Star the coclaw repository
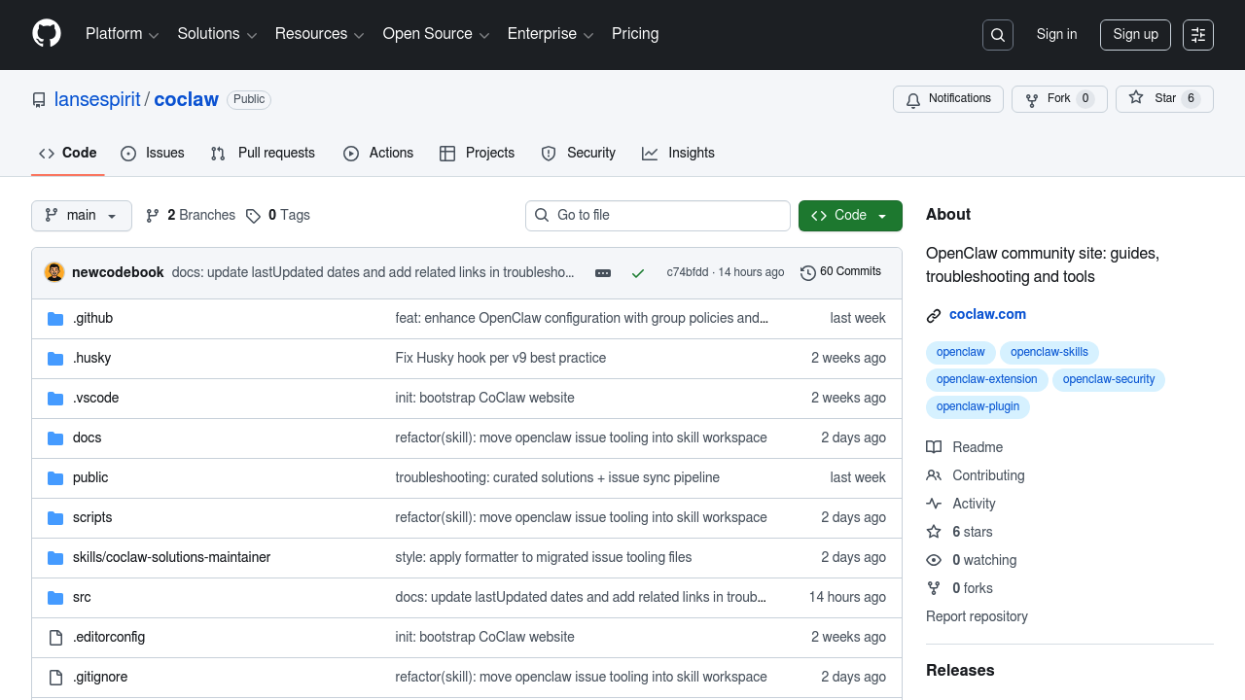Image resolution: width=1245 pixels, height=700 pixels. [1154, 99]
